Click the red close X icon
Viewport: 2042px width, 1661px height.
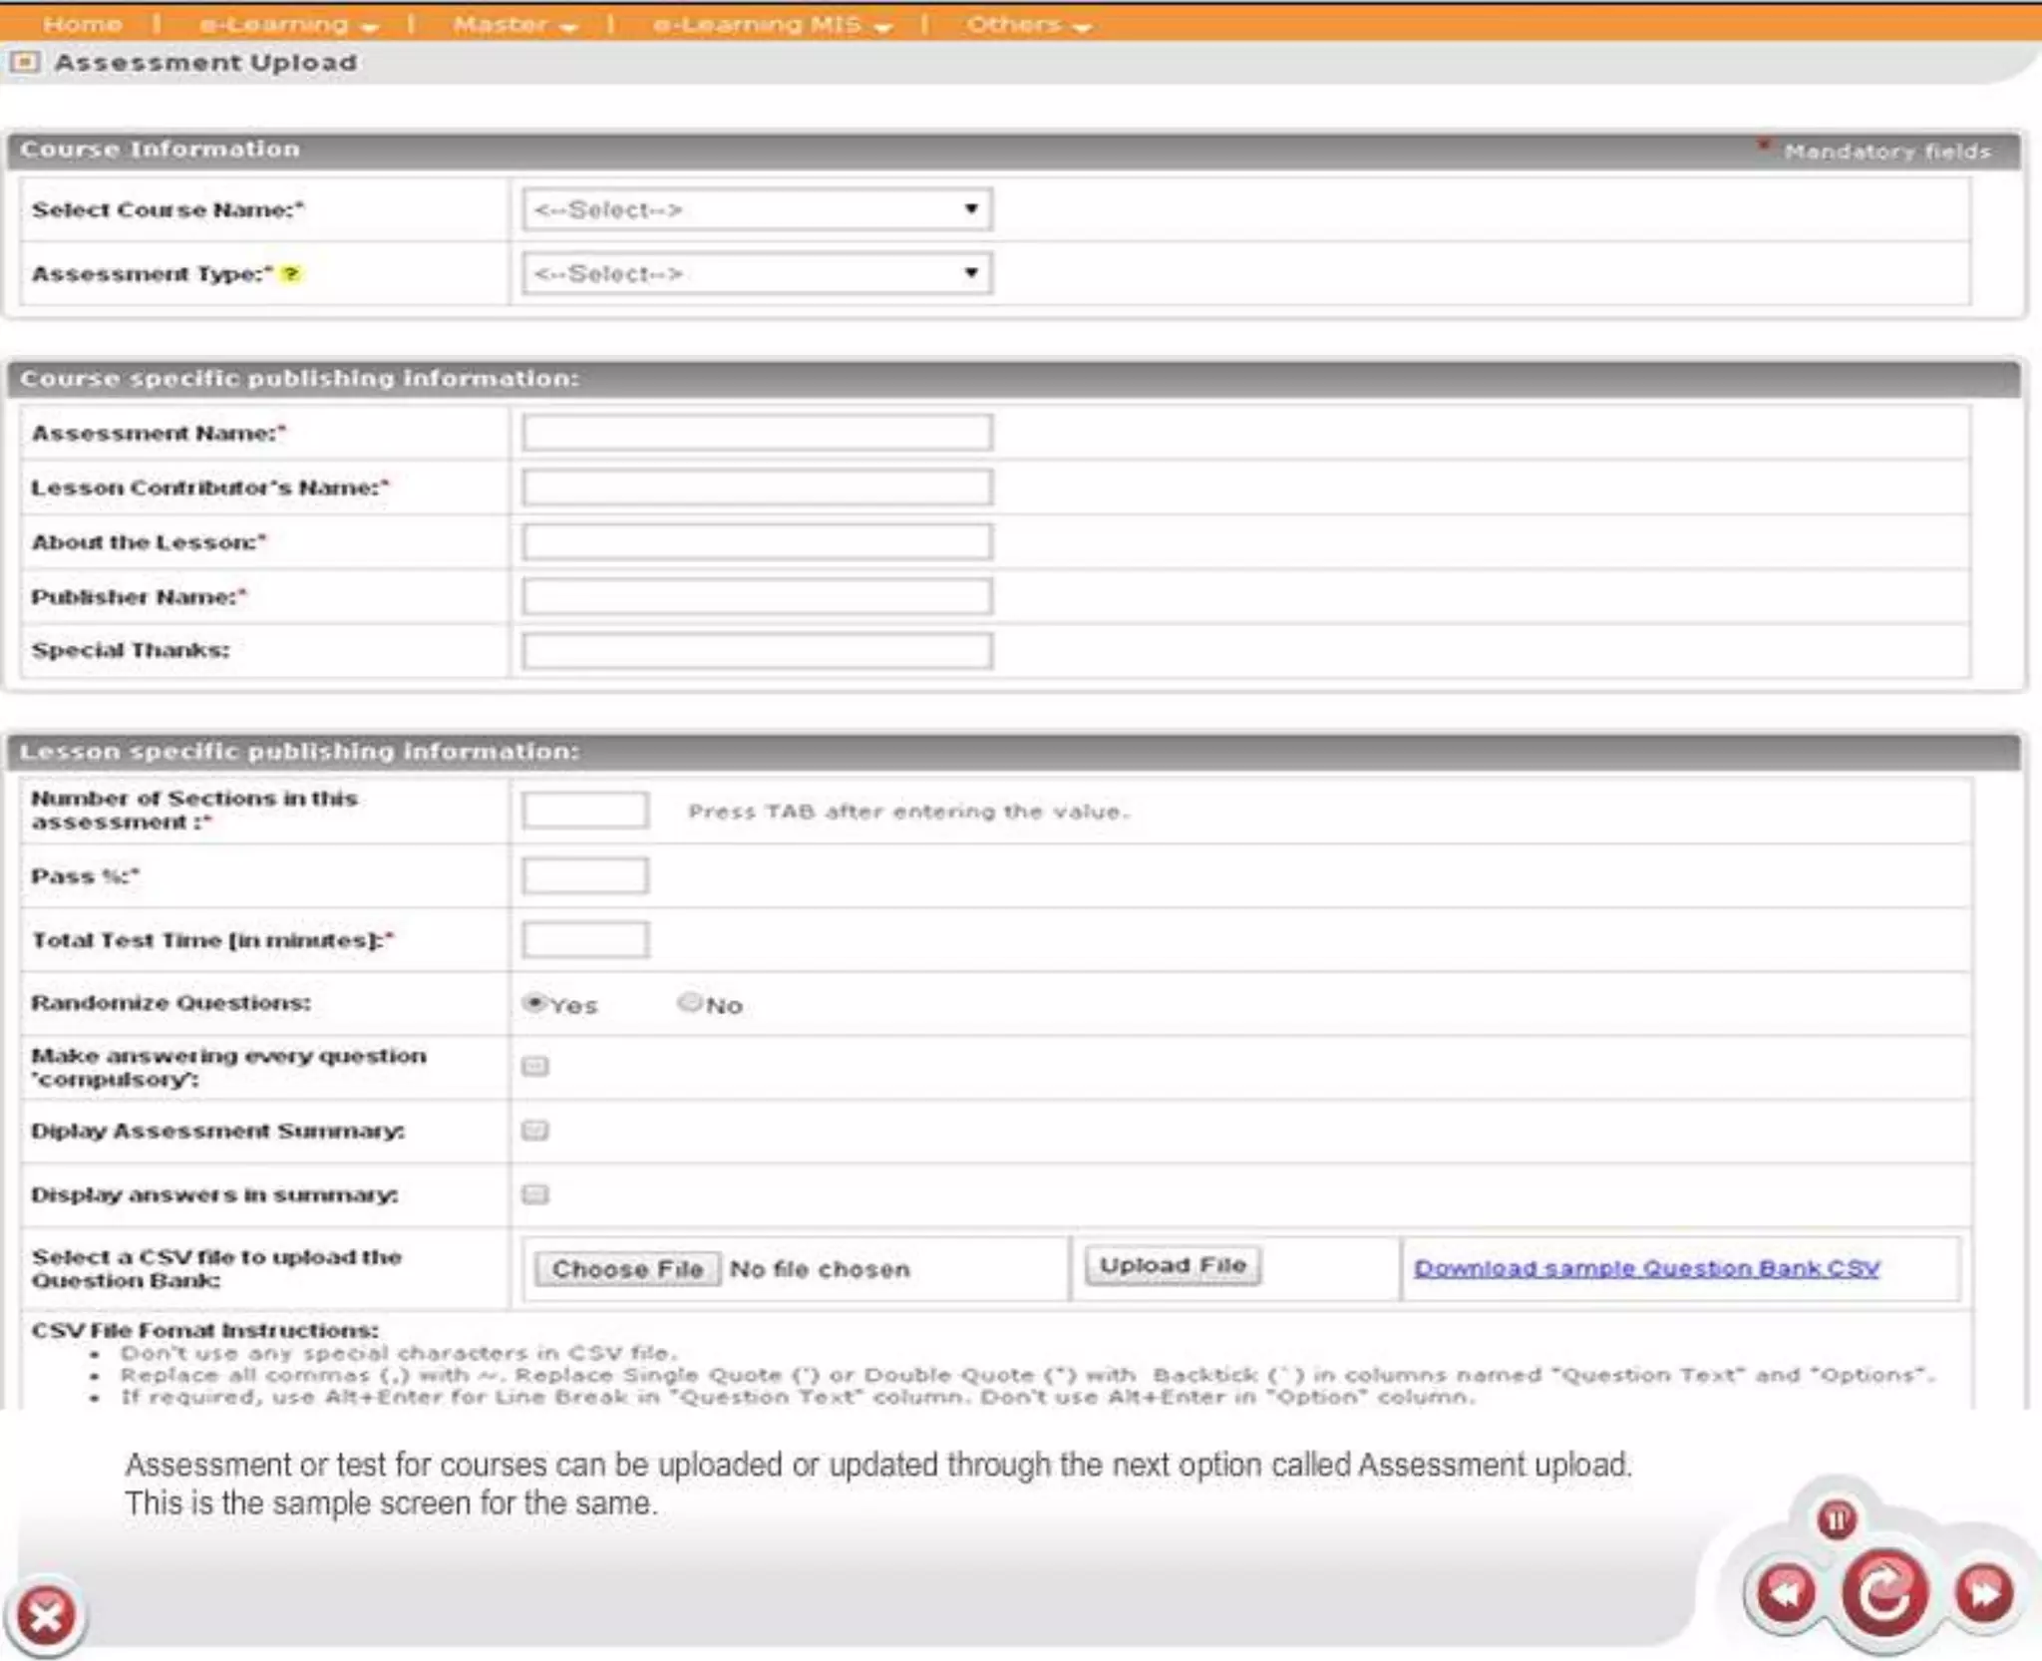pyautogui.click(x=46, y=1615)
